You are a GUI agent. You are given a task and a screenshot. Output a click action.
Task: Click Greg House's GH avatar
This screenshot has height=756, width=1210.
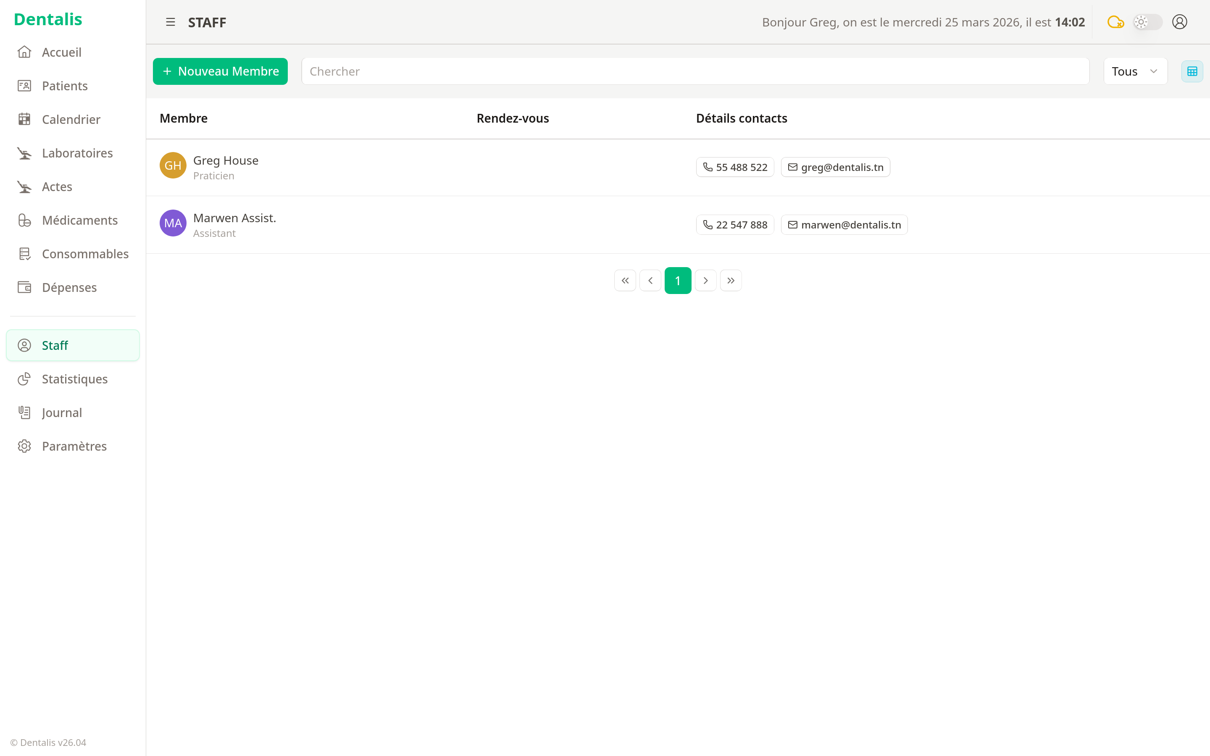173,165
